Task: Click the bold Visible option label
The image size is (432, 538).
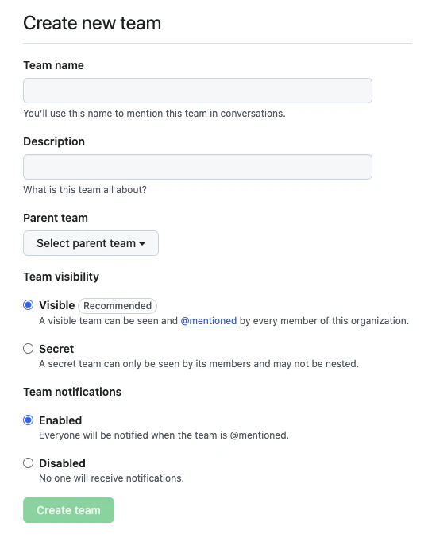Action: pyautogui.click(x=57, y=305)
